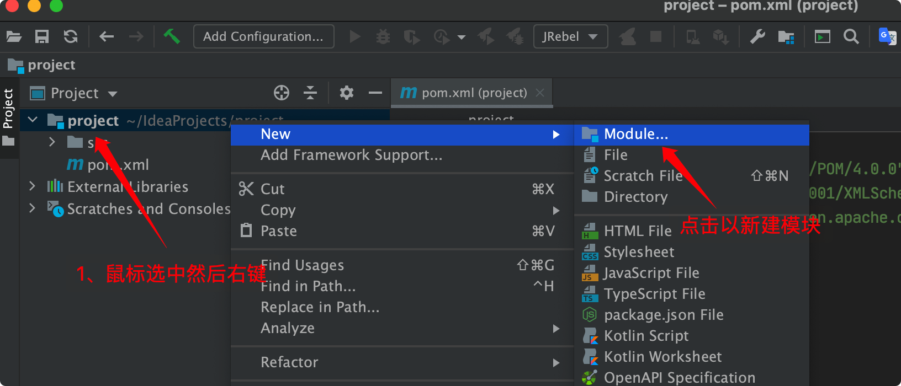This screenshot has width=901, height=386.
Task: Click the Save All floppy disk icon
Action: pyautogui.click(x=42, y=36)
